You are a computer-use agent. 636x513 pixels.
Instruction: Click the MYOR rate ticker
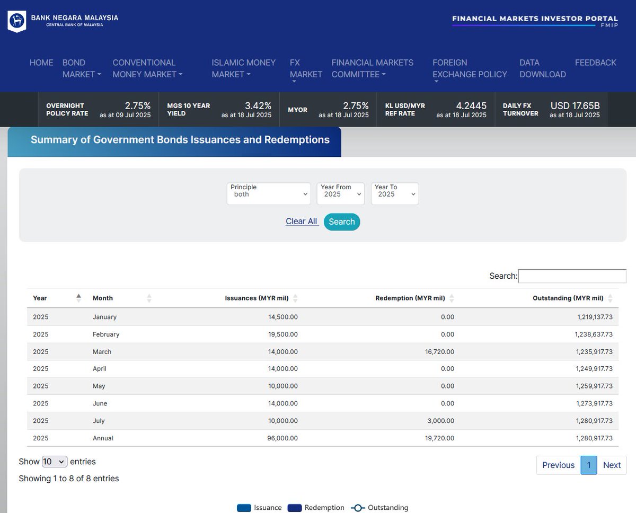328,110
